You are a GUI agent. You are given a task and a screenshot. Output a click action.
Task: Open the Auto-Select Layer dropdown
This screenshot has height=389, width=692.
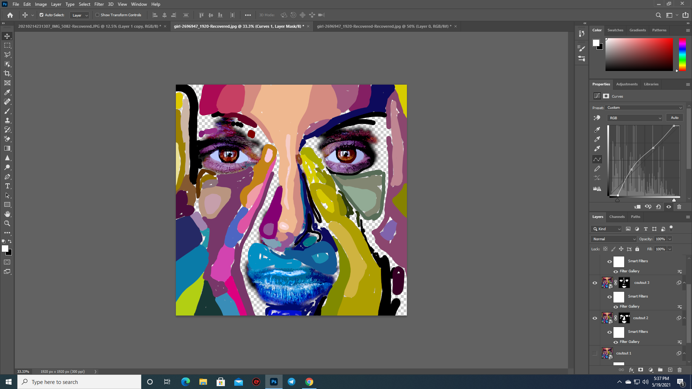(x=80, y=15)
